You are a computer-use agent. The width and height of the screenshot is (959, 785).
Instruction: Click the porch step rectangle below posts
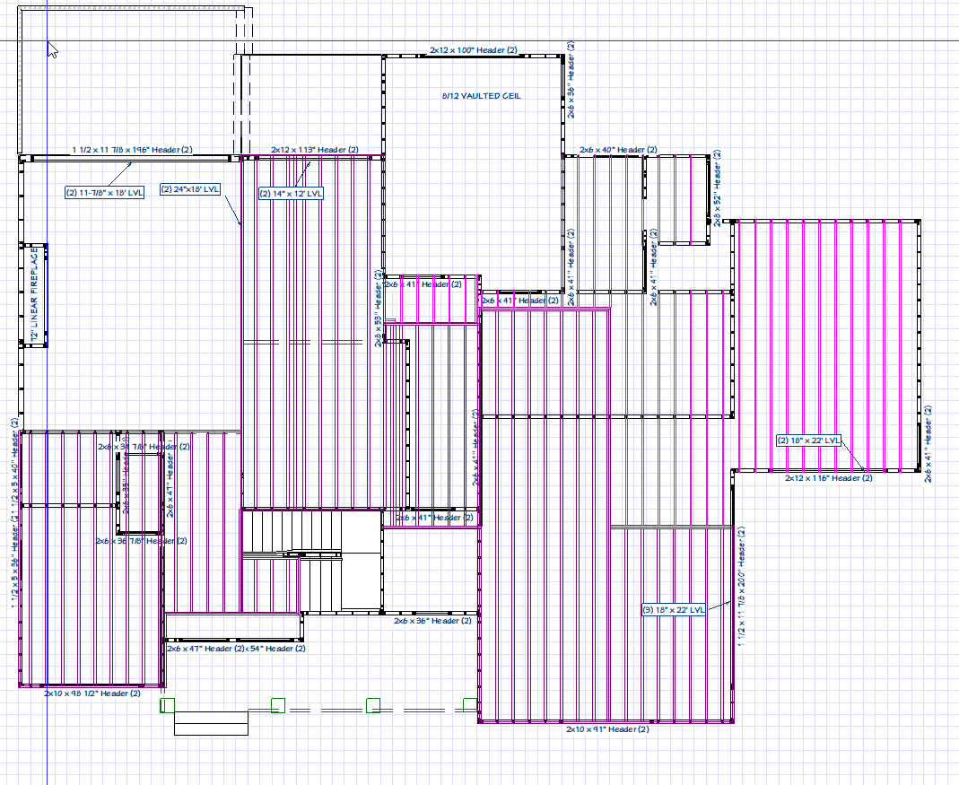click(x=211, y=722)
